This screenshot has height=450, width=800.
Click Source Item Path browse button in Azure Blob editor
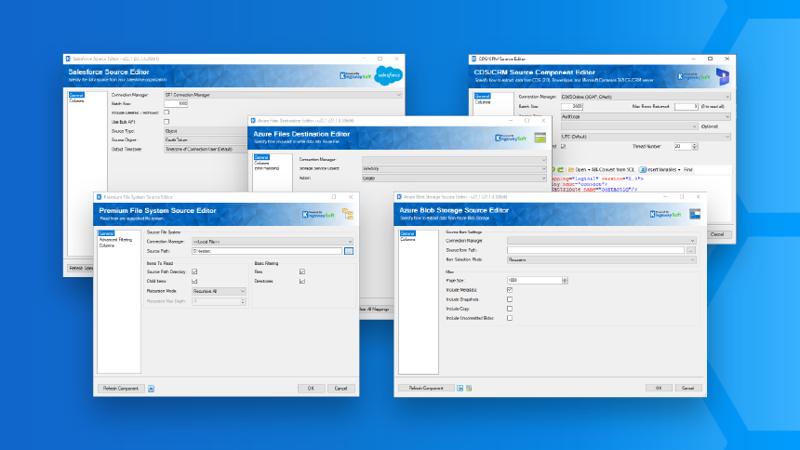click(x=691, y=250)
